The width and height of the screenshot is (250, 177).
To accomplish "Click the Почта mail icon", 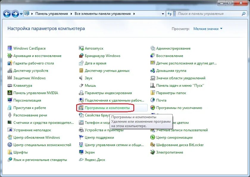I will point(153,100).
